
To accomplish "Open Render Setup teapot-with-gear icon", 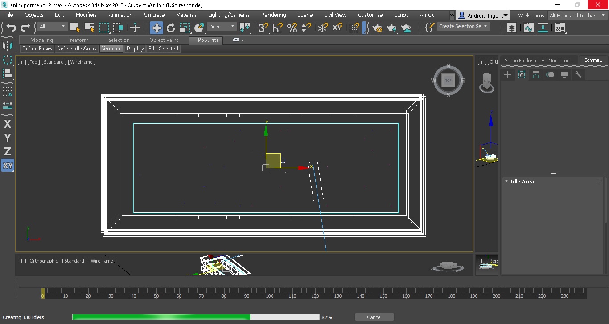I will coord(378,28).
